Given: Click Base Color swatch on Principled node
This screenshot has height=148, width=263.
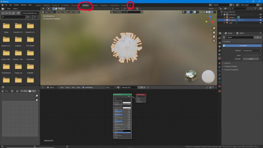Looking at the screenshot, I should point(127,103).
